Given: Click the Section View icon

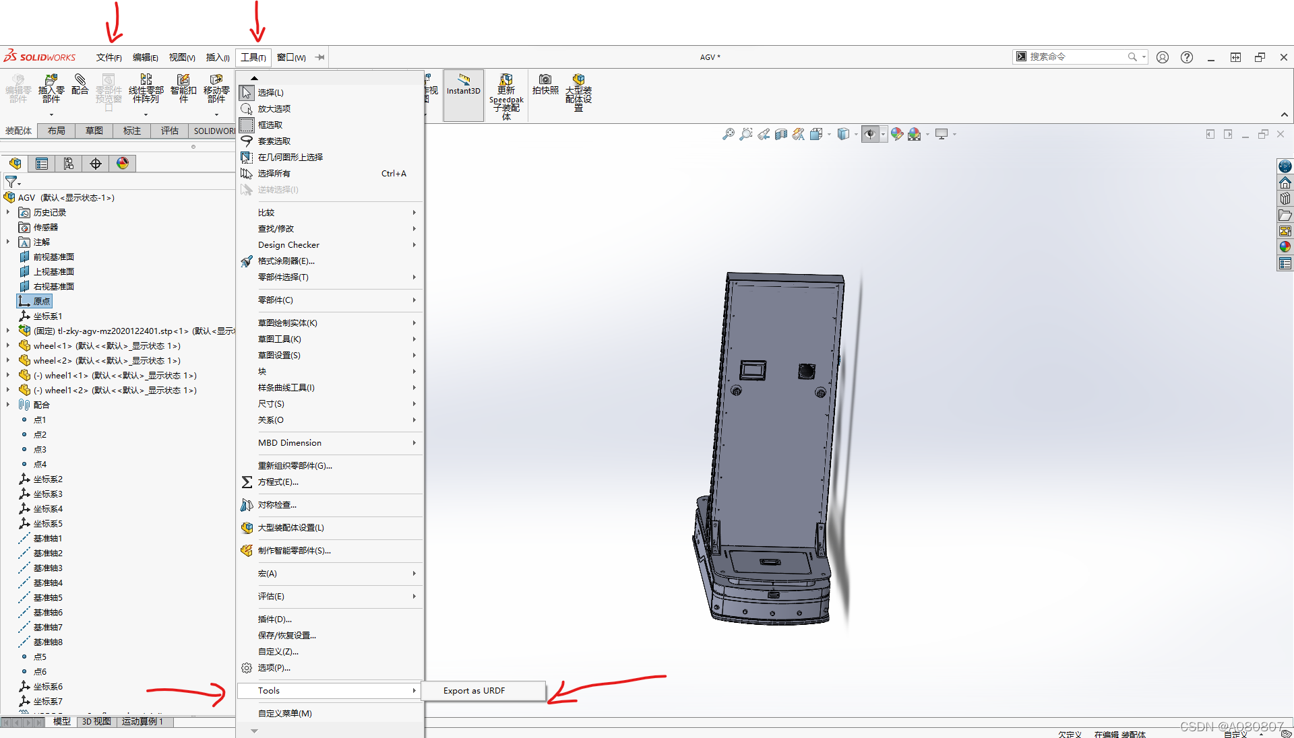Looking at the screenshot, I should [781, 134].
